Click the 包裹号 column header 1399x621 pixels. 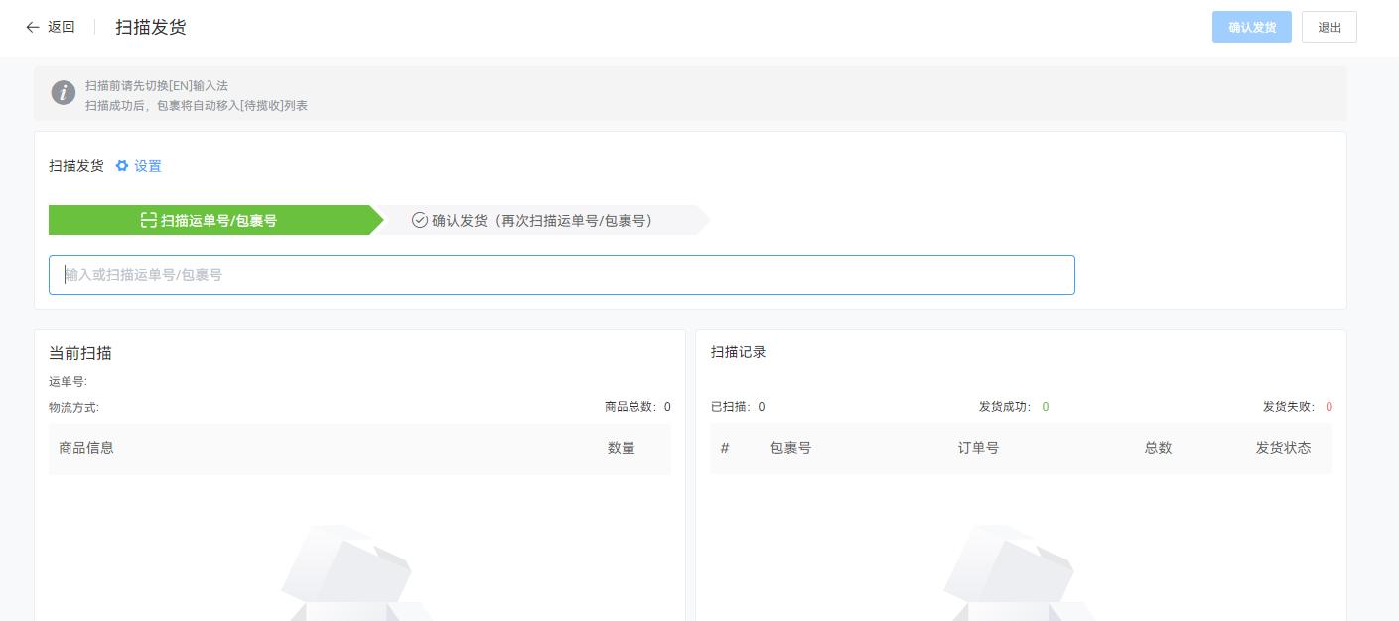coord(790,448)
